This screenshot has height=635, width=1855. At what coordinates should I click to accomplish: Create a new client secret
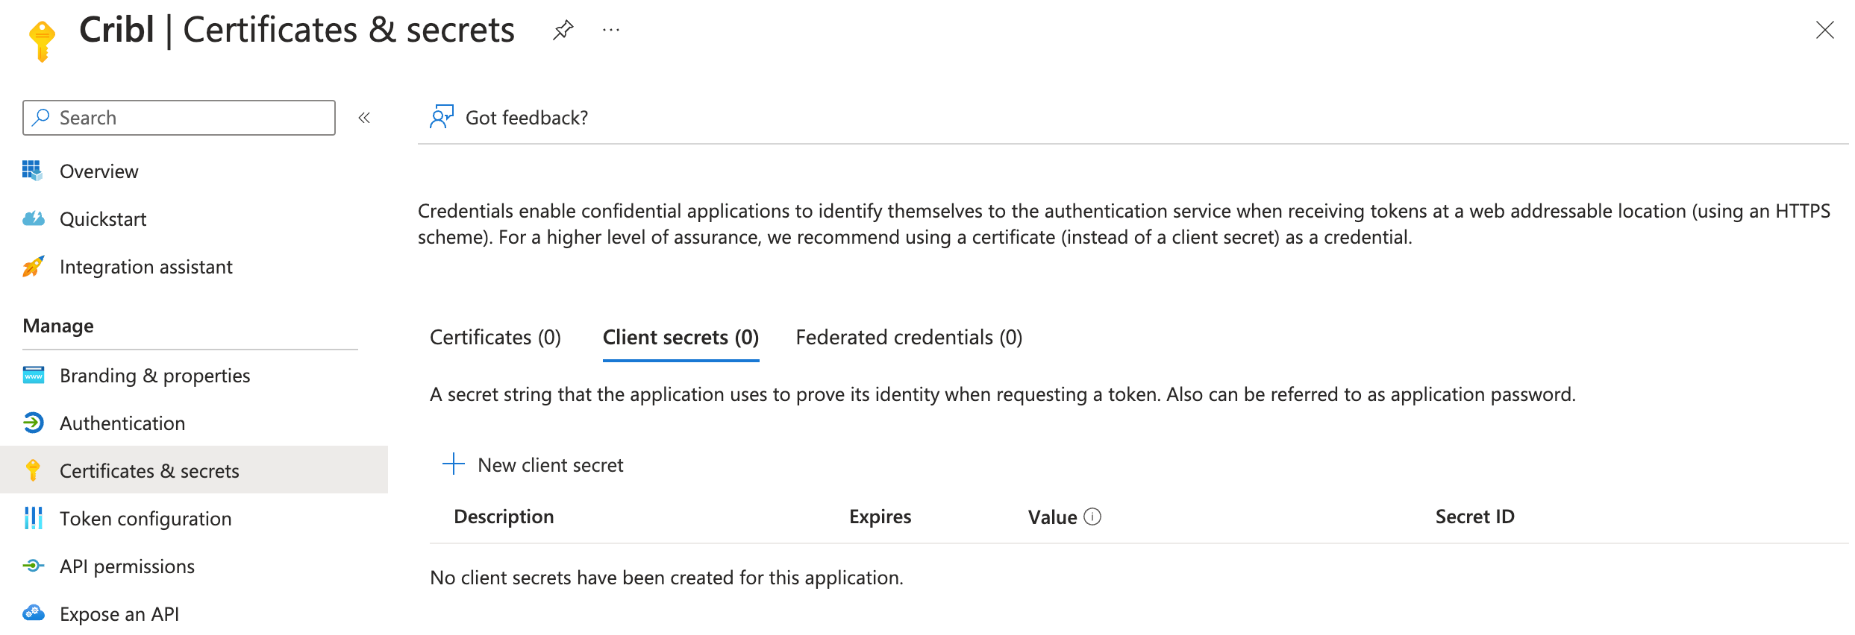coord(533,464)
